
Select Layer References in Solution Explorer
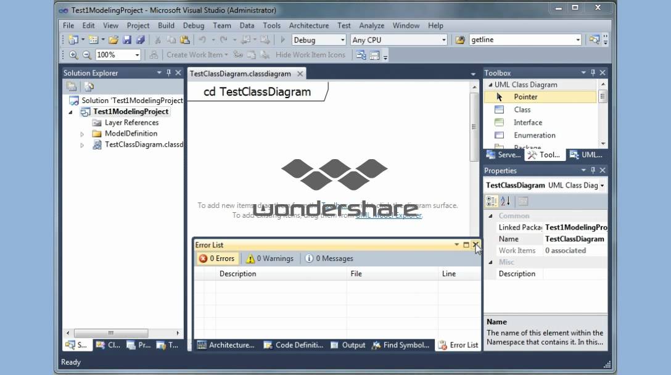(x=131, y=123)
